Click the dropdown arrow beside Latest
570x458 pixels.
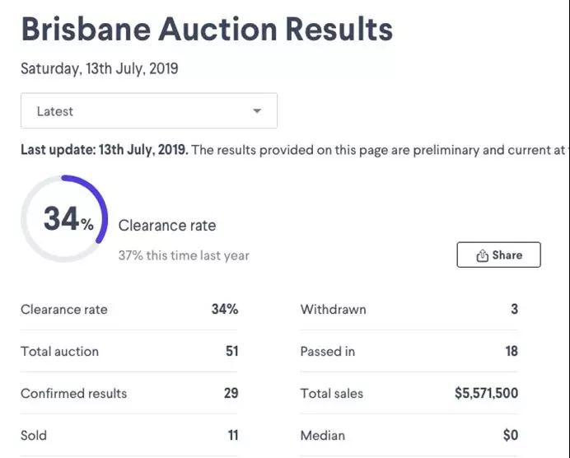pyautogui.click(x=257, y=111)
